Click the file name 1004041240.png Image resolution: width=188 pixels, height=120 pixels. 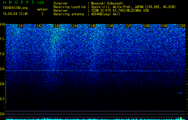[x=16, y=8]
